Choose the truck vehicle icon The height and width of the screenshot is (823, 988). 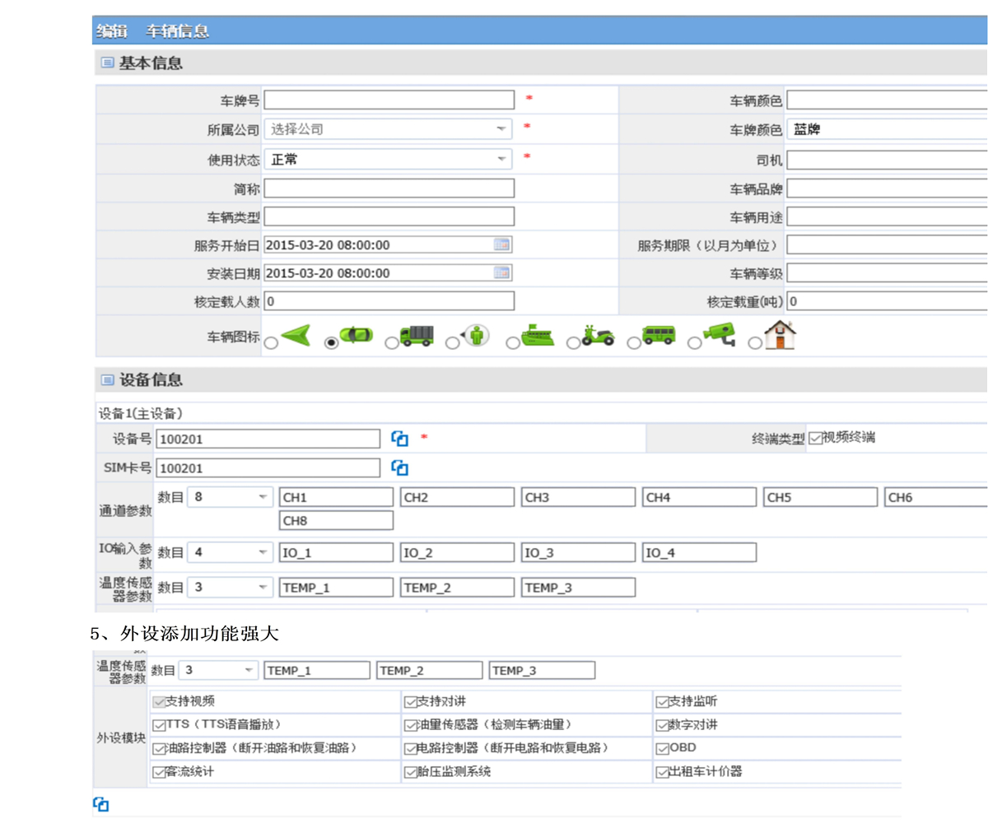(392, 343)
